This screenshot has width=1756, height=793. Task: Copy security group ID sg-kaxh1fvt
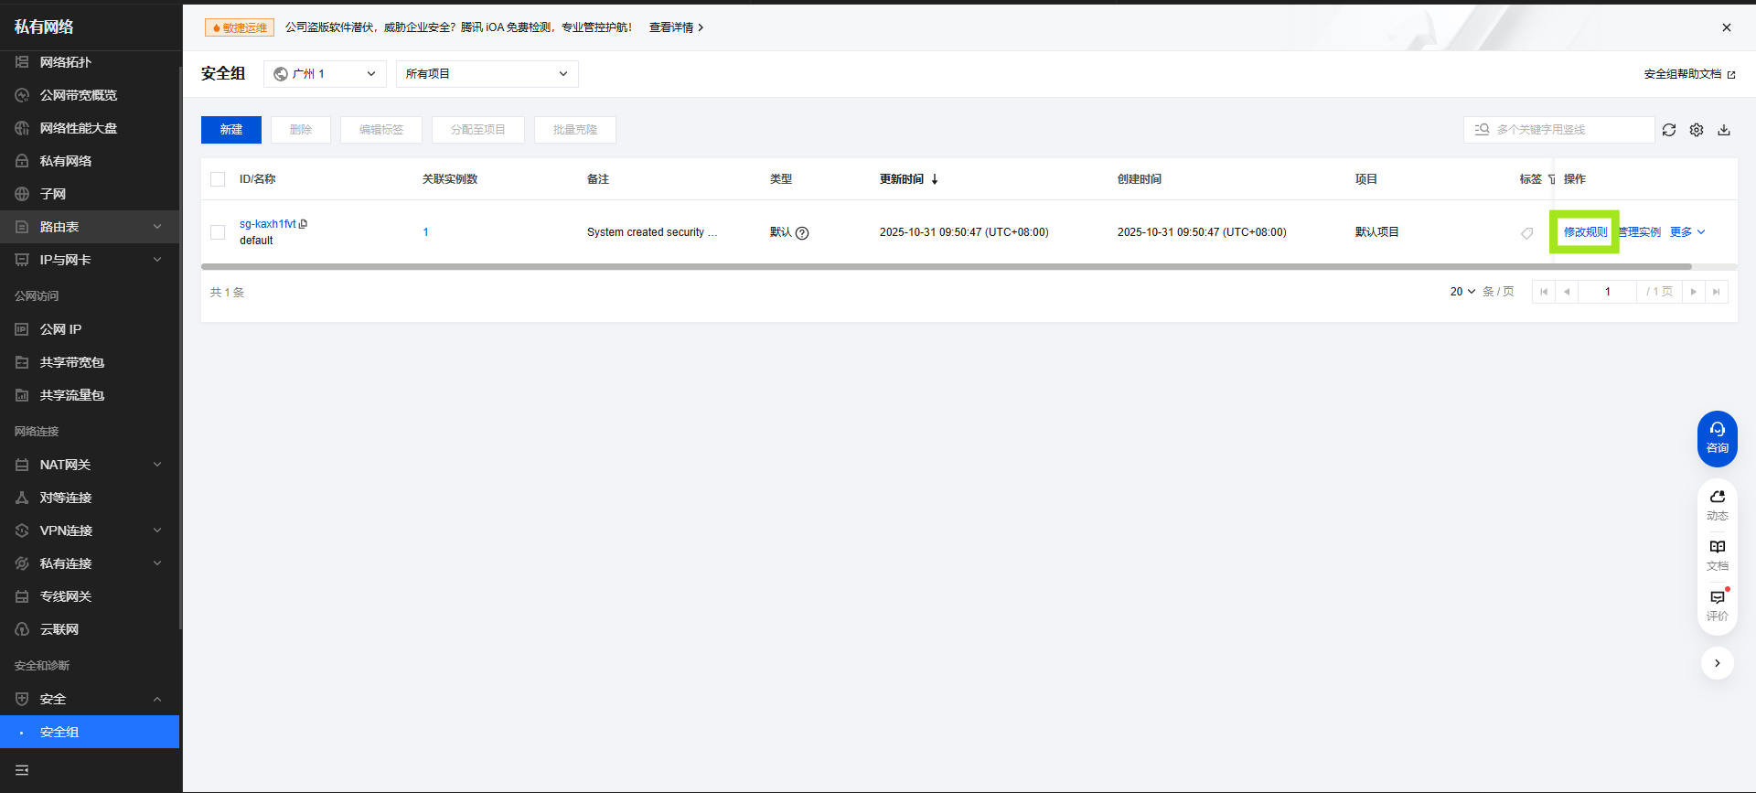click(304, 224)
